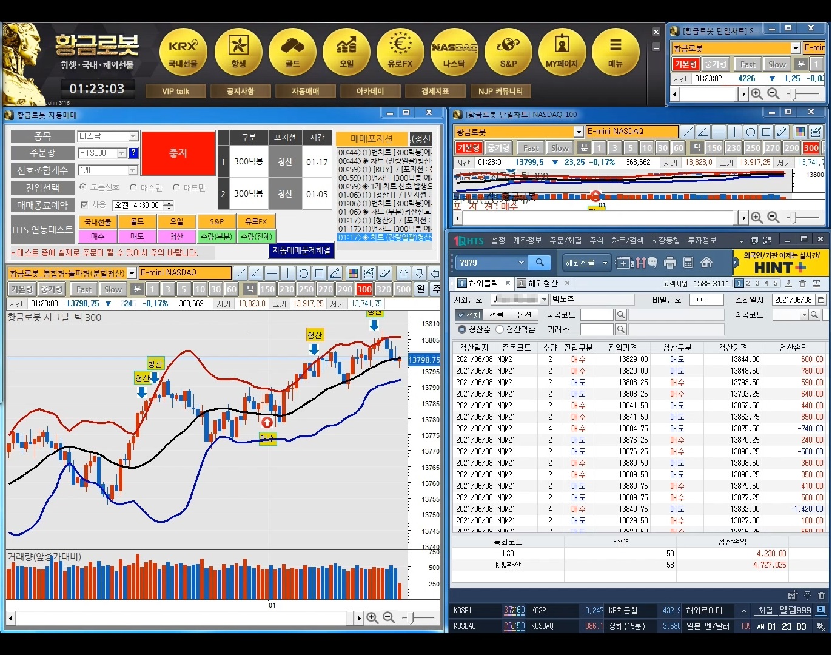Select rectangle drawing tool in main chart toolbar

pyautogui.click(x=319, y=273)
